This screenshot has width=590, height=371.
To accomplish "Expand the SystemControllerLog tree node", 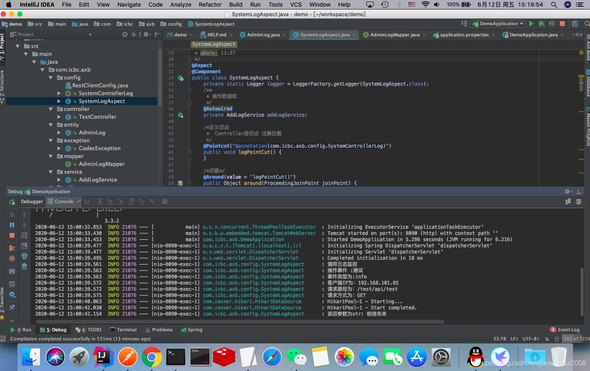I will point(59,93).
